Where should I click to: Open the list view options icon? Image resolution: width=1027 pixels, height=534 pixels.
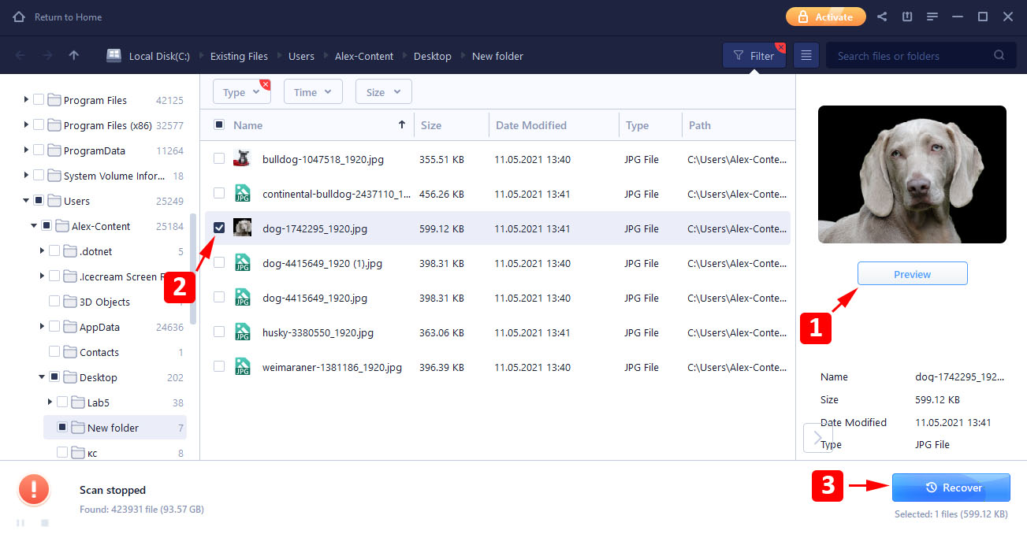(x=806, y=56)
